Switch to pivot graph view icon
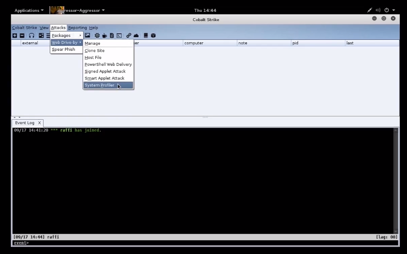The image size is (407, 254). [x=41, y=36]
